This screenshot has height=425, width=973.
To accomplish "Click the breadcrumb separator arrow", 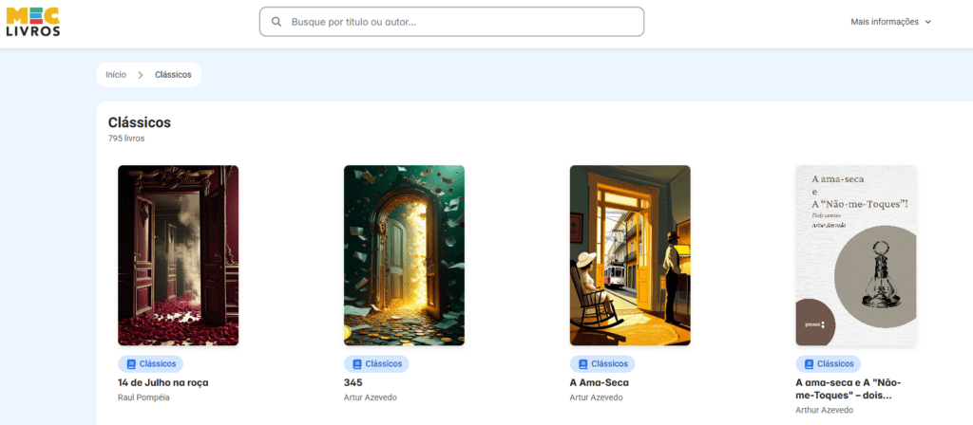I will tap(141, 75).
